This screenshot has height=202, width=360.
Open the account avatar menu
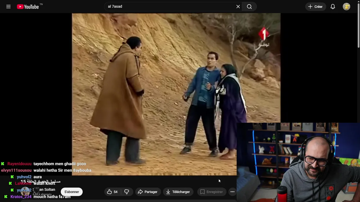click(346, 6)
